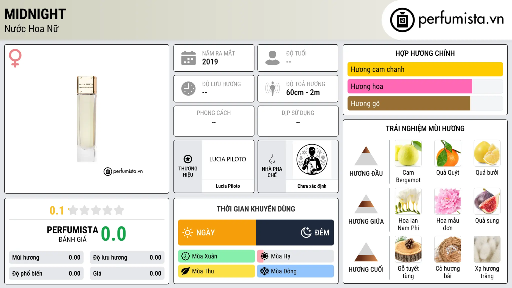Screen dimensions: 512x288
Task: Open the Xạ hương trắng note image
Action: point(487,249)
